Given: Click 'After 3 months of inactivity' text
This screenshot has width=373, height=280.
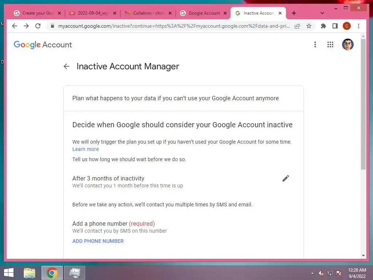Looking at the screenshot, I should coord(108,178).
